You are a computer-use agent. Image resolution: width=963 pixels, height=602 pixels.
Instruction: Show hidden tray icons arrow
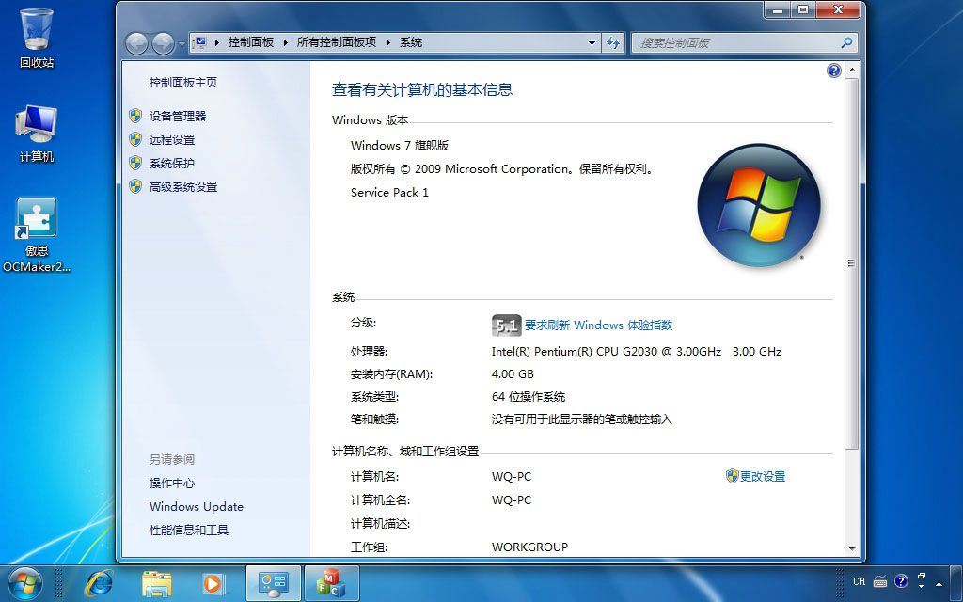click(939, 583)
